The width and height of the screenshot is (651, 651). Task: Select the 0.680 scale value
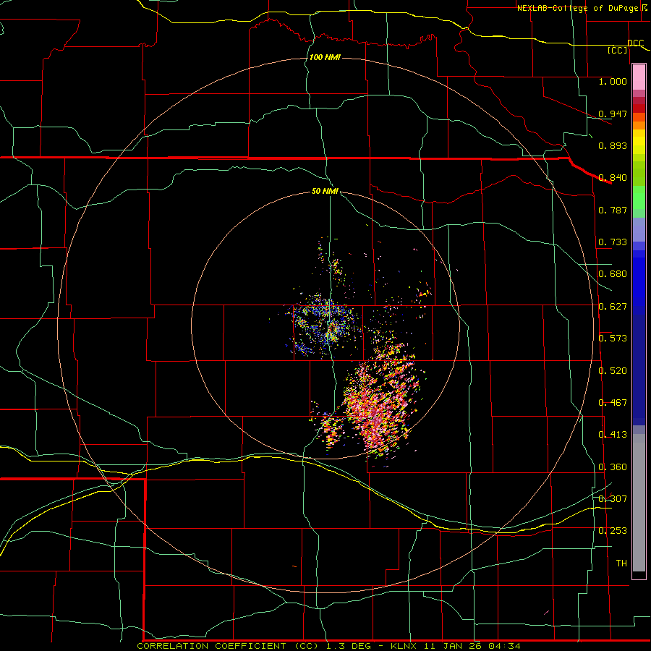coord(613,273)
